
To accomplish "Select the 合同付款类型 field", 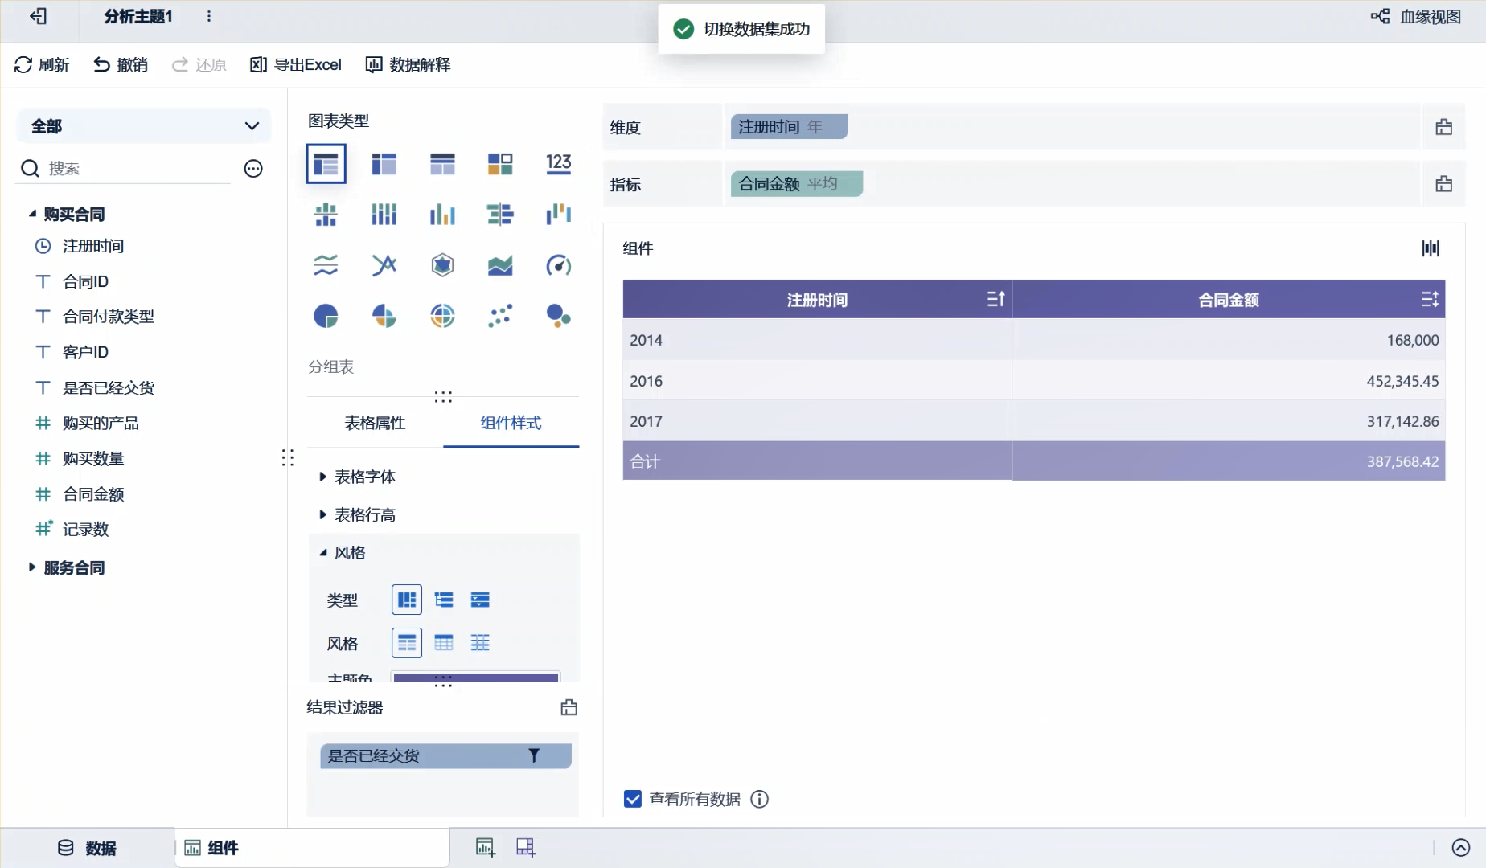I will click(109, 317).
